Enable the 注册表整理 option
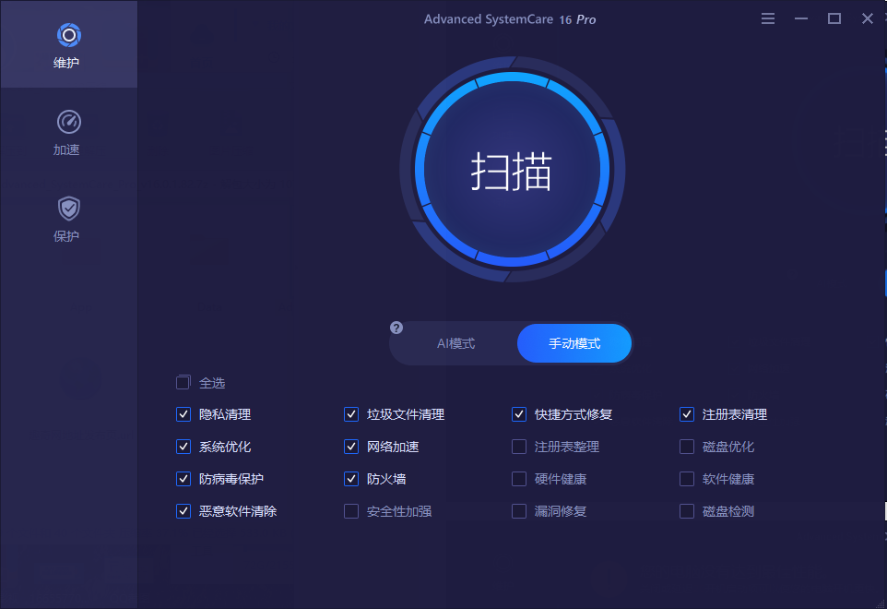This screenshot has width=887, height=609. pos(518,447)
